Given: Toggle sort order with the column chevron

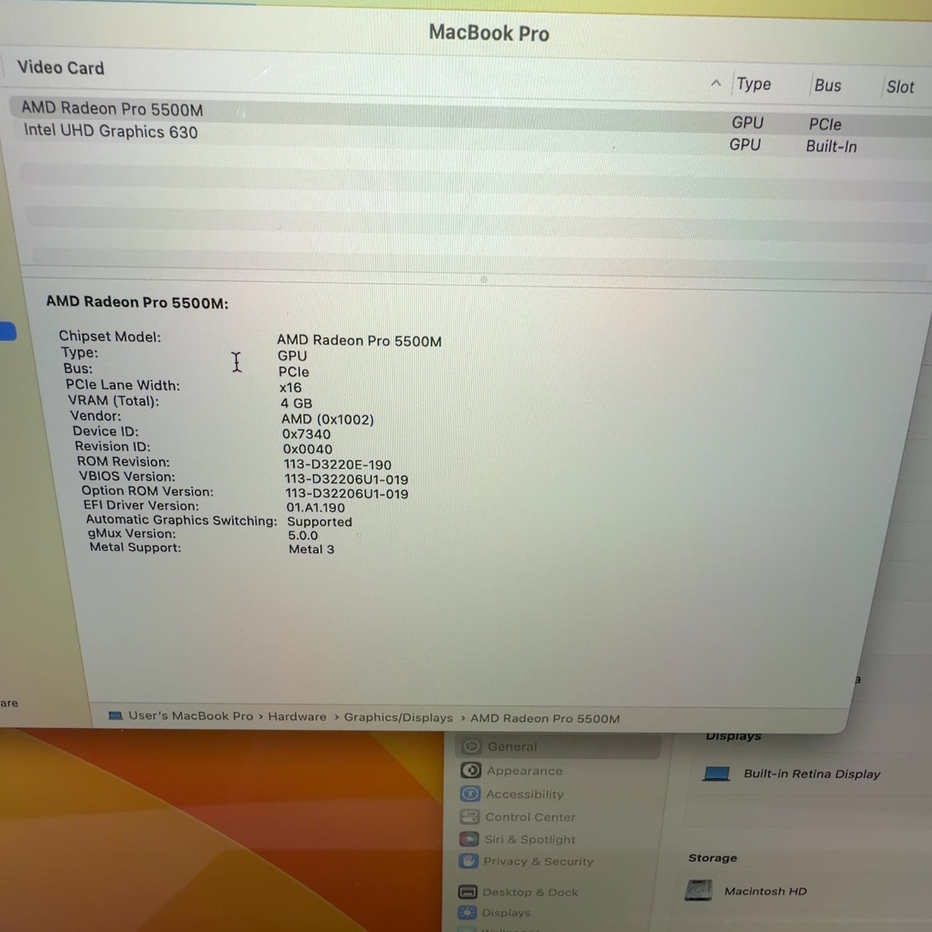Looking at the screenshot, I should point(716,83).
